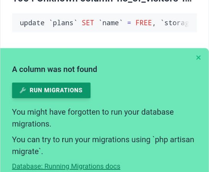Click the truncated Unknown column error title
This screenshot has height=172, width=209.
[102, 1]
